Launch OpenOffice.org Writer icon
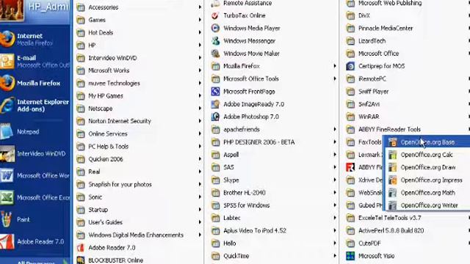Screen dimensions: 470x264 [393, 205]
